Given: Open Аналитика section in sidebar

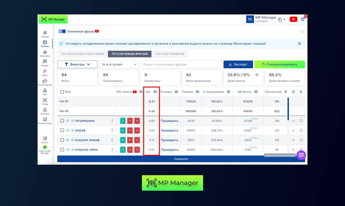Looking at the screenshot, I should [45, 53].
